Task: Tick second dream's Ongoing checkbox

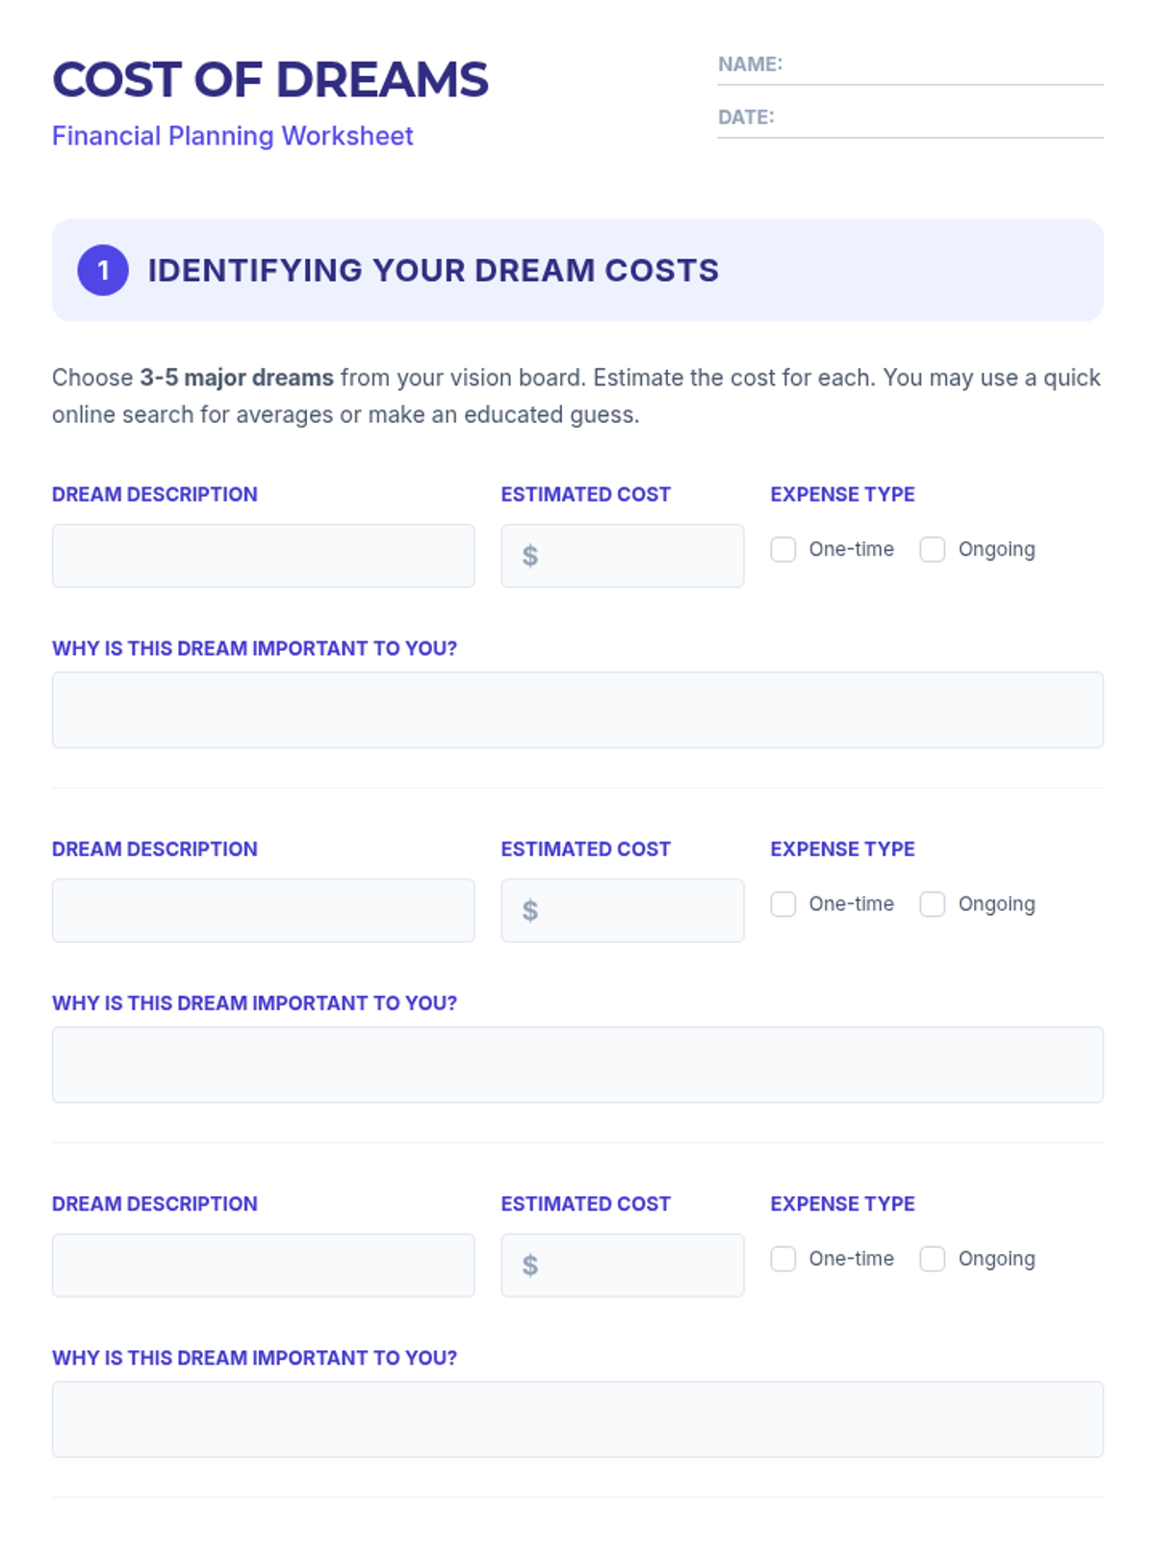Action: [x=933, y=904]
